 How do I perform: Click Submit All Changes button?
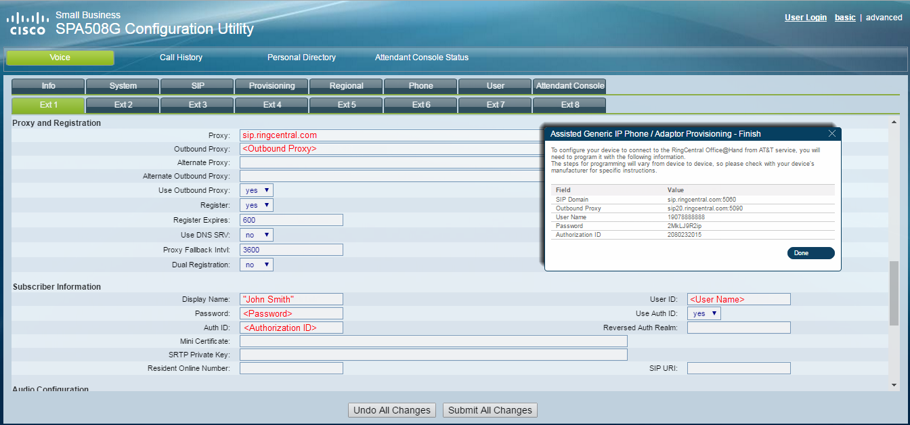(490, 410)
